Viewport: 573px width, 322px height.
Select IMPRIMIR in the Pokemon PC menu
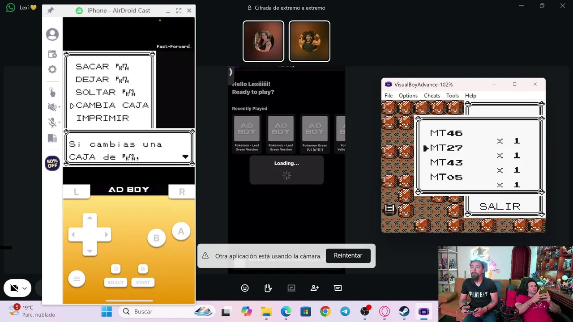pyautogui.click(x=103, y=119)
